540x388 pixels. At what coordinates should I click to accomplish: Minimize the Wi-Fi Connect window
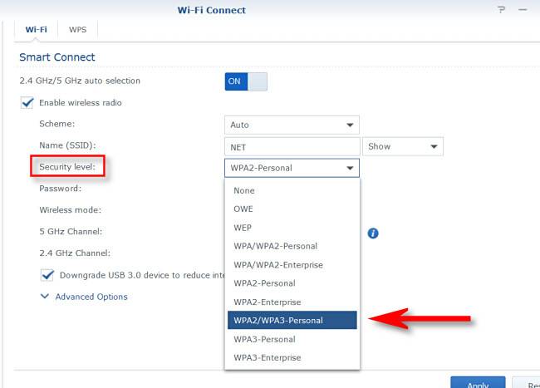(523, 10)
